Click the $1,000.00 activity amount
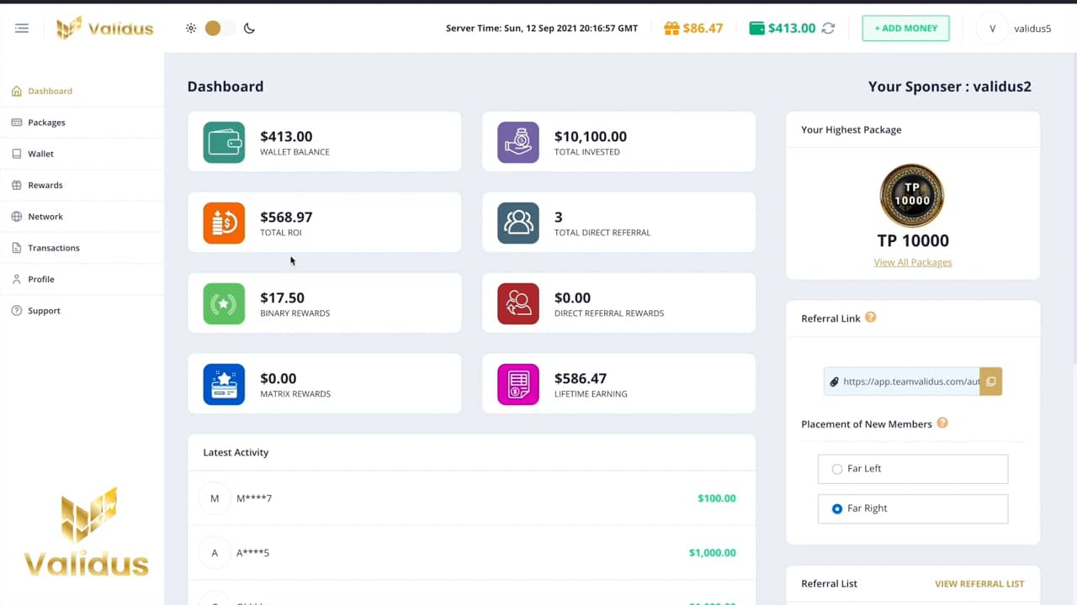The height and width of the screenshot is (605, 1077). click(x=712, y=553)
